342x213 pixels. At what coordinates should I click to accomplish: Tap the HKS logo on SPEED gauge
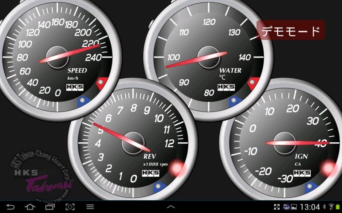(75, 87)
